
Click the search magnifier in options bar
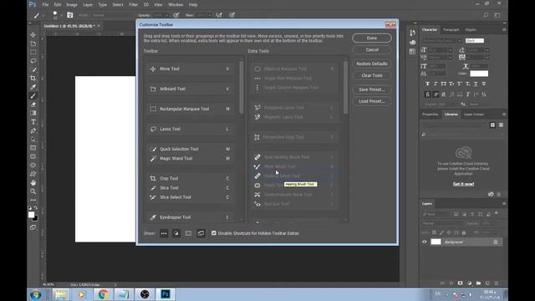coord(486,15)
